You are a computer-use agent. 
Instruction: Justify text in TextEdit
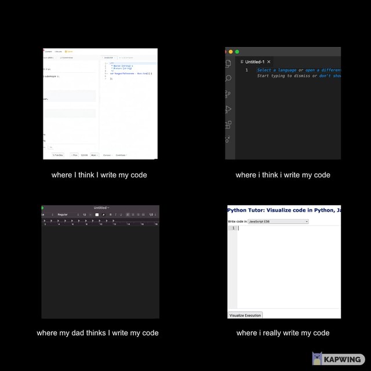click(x=143, y=214)
